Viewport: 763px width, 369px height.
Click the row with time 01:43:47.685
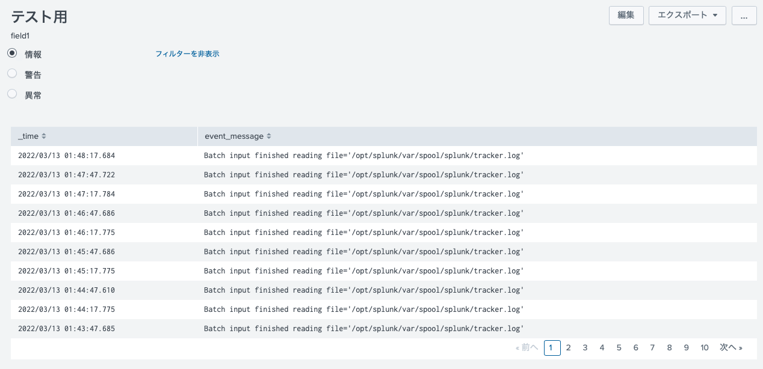click(66, 329)
